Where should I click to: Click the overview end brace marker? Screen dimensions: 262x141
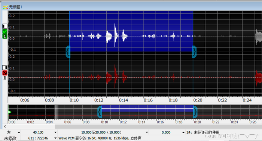195,112
